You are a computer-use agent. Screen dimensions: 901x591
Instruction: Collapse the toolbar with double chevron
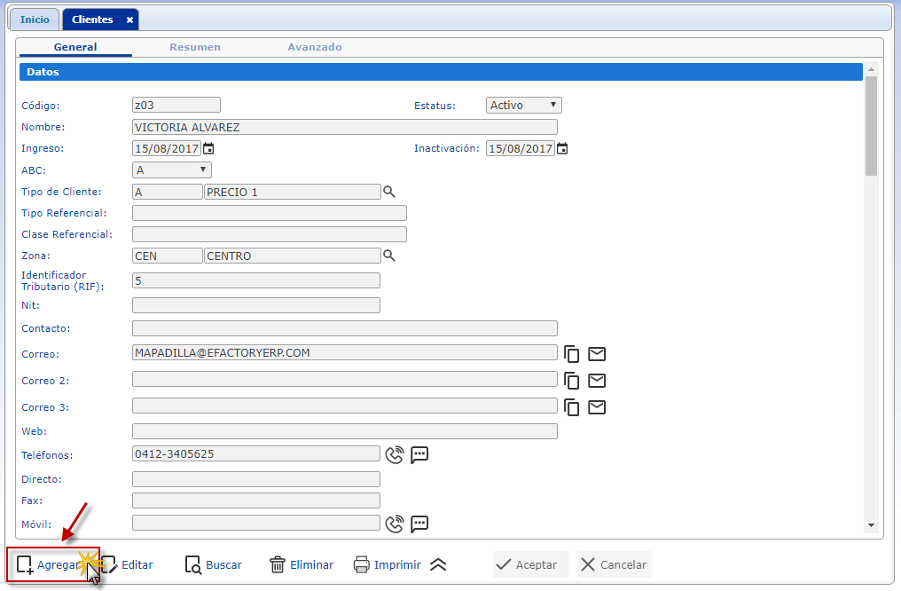pos(438,564)
